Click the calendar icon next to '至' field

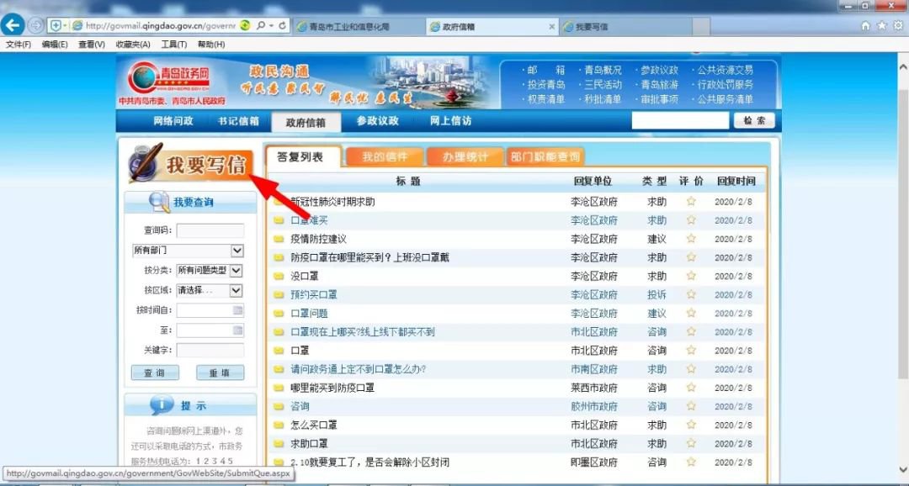(237, 330)
